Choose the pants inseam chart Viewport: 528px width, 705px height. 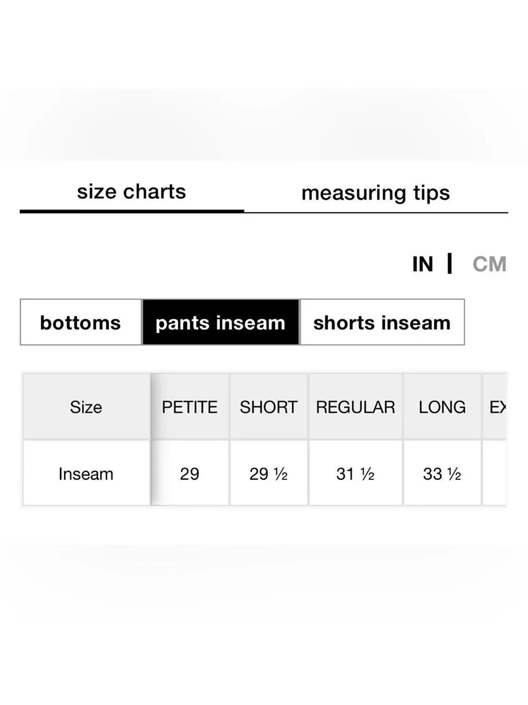tap(220, 323)
